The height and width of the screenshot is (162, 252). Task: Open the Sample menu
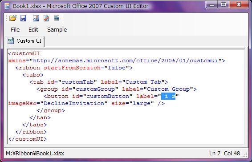(57, 29)
